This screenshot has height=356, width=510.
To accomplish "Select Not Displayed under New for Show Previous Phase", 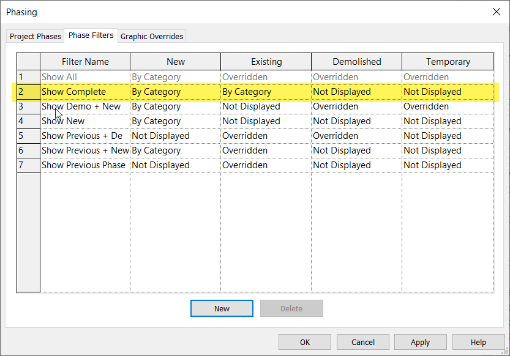I will [175, 165].
